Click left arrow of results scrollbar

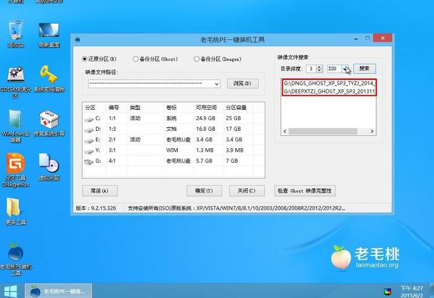point(285,131)
